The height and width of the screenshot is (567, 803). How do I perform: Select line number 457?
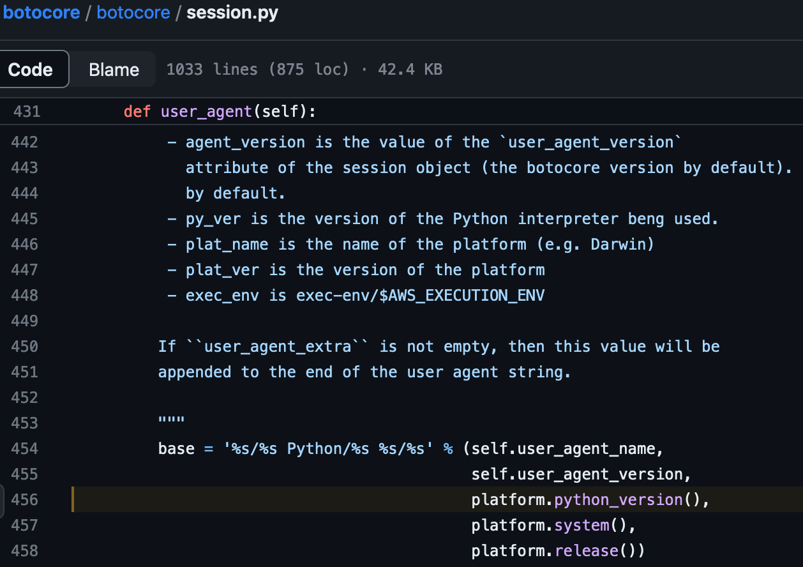point(25,525)
